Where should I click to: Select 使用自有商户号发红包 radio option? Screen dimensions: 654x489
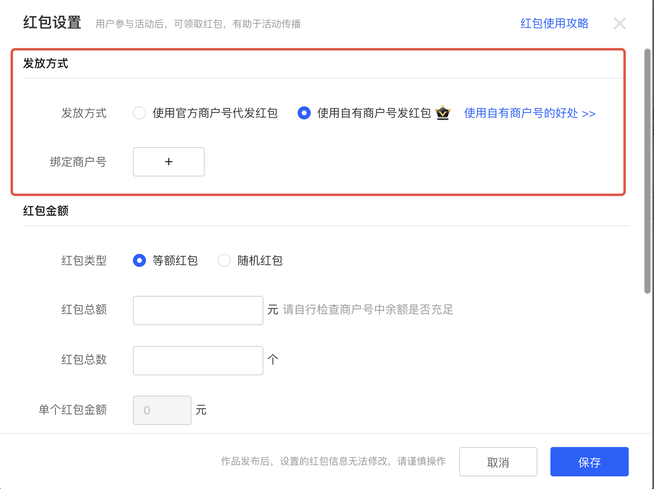[x=304, y=113]
